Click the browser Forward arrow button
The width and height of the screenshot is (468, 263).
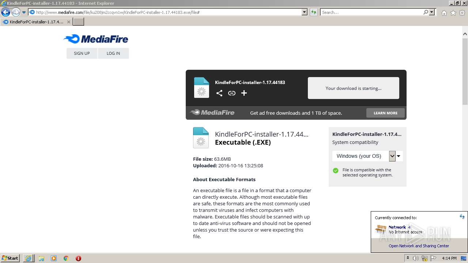[x=16, y=12]
